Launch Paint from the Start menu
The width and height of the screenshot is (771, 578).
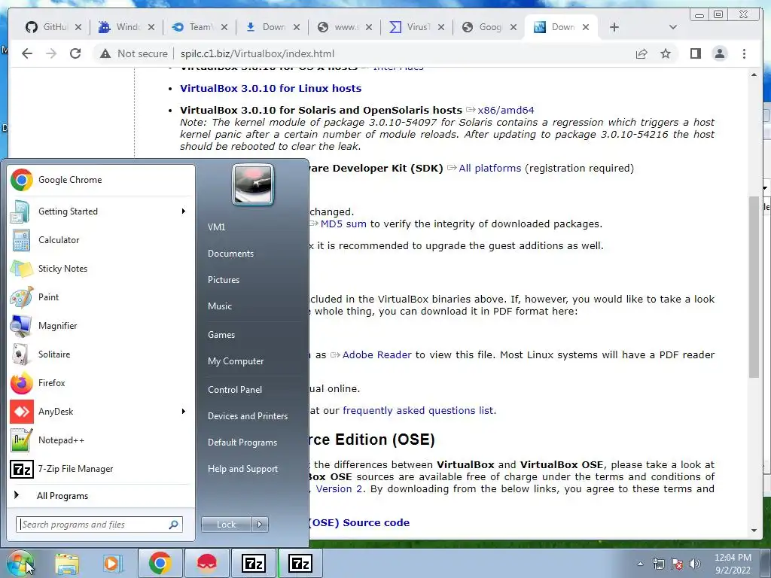click(100, 297)
